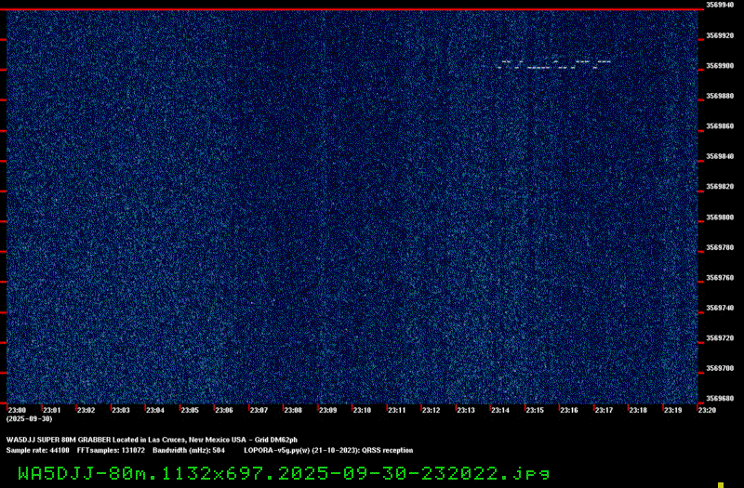
Task: Click the 23:09 time axis label
Action: pyautogui.click(x=327, y=410)
